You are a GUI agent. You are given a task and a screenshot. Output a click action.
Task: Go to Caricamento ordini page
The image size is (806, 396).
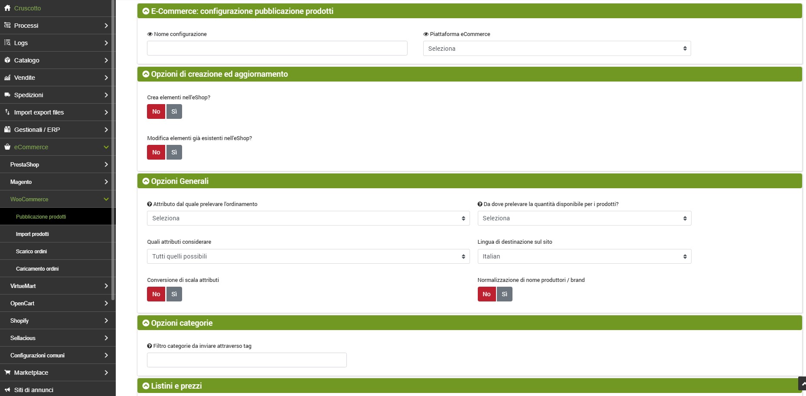point(37,268)
